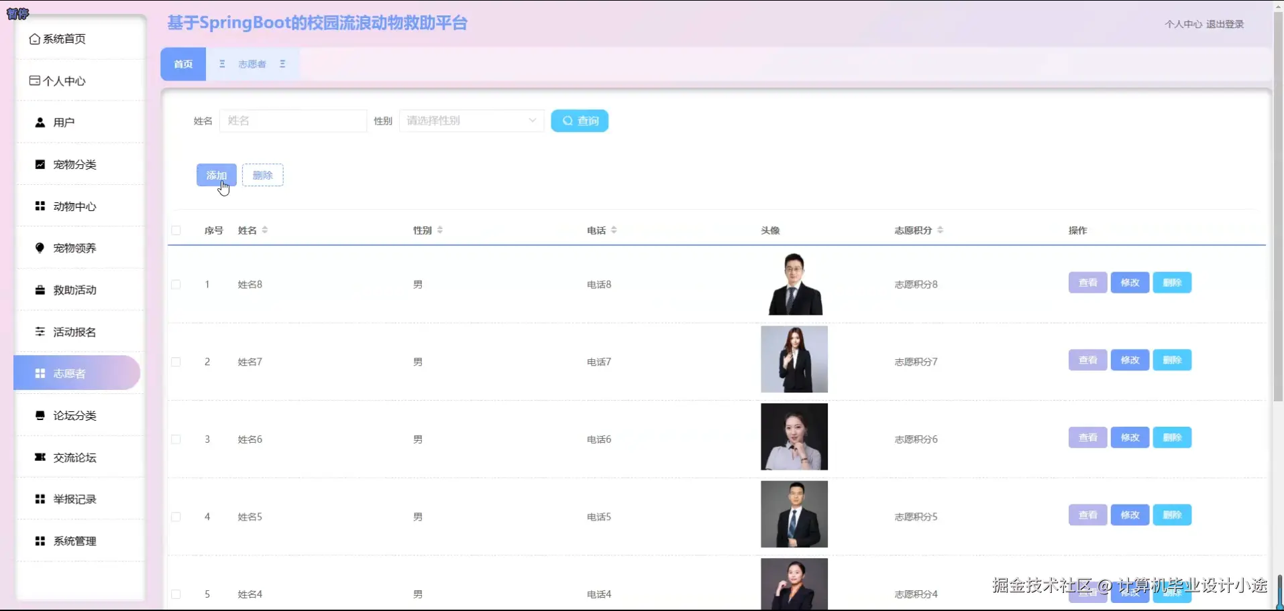Click the menu icon left of 志愿者 tab
This screenshot has height=611, width=1284.
(x=222, y=64)
